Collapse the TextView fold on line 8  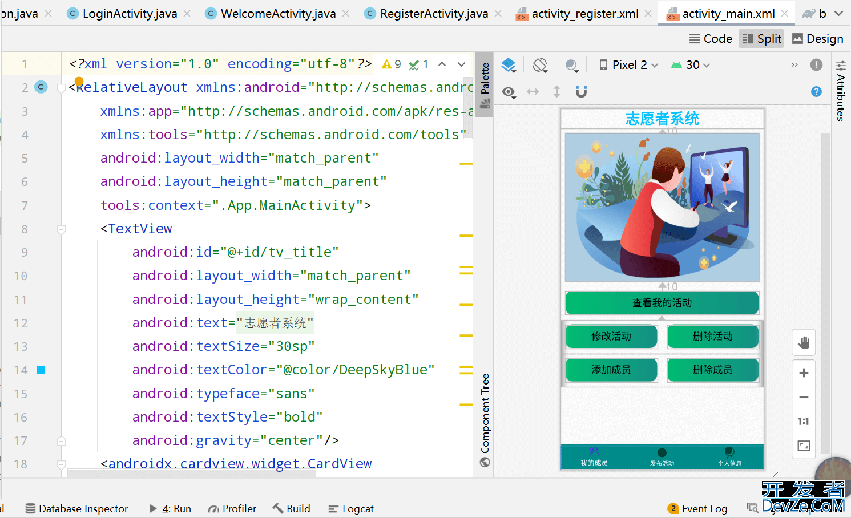point(62,229)
